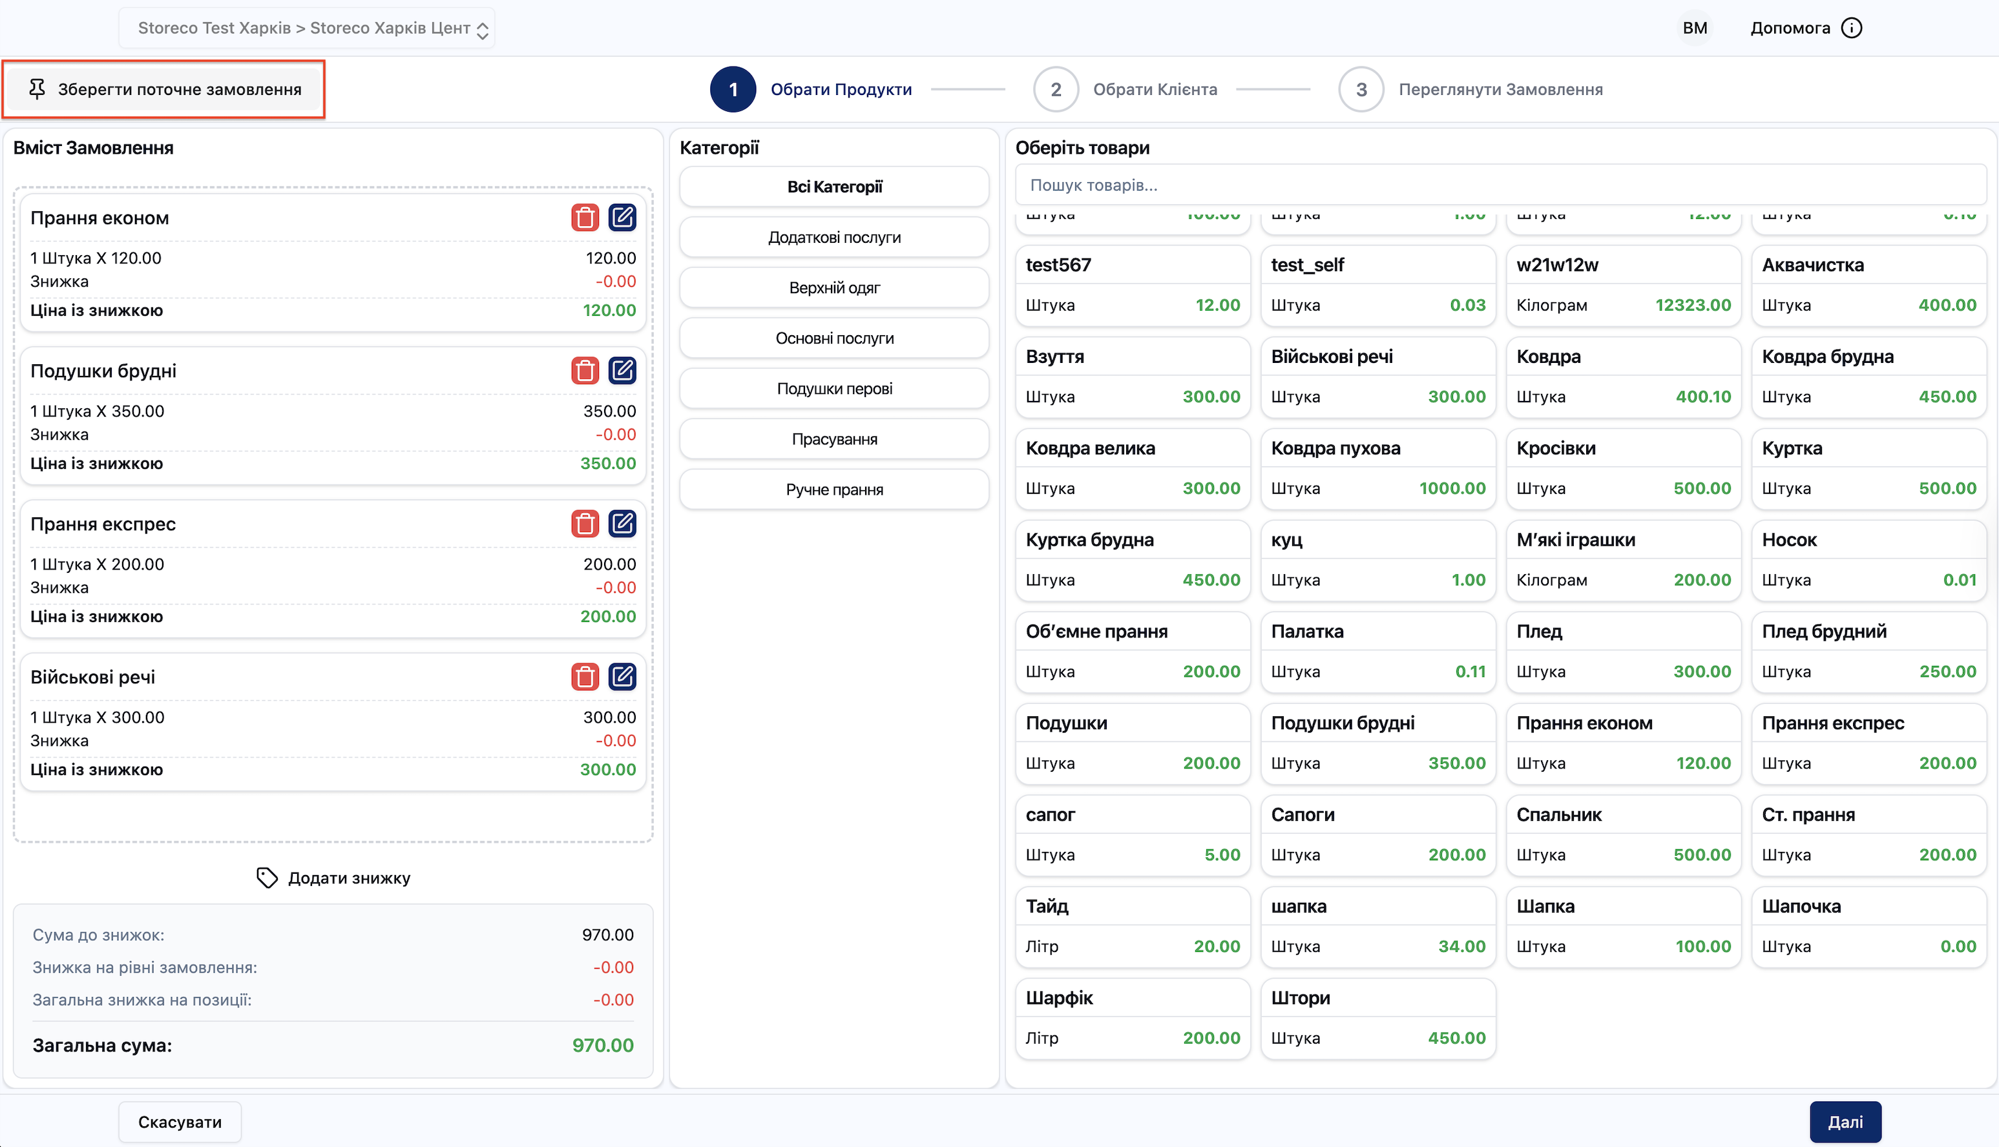Choose the Прасування category

coord(833,439)
